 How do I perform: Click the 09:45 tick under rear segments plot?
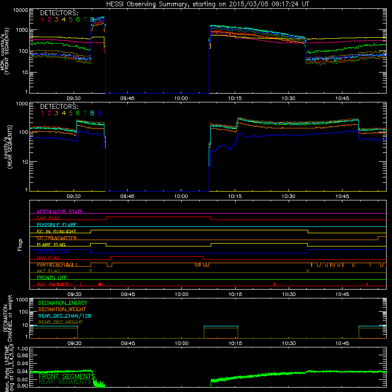tap(127, 196)
